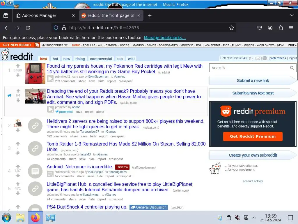Screen dimensions: 298x224
Task: Click Create your own subreddit
Action: (x=253, y=155)
